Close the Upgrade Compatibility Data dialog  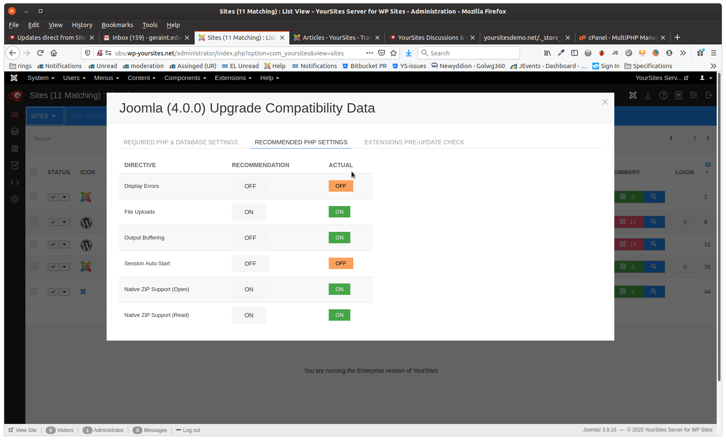click(605, 102)
